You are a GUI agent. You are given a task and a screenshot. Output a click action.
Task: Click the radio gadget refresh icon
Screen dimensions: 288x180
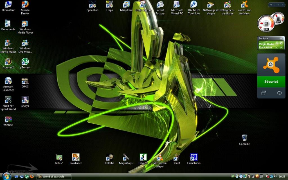pyautogui.click(x=281, y=43)
